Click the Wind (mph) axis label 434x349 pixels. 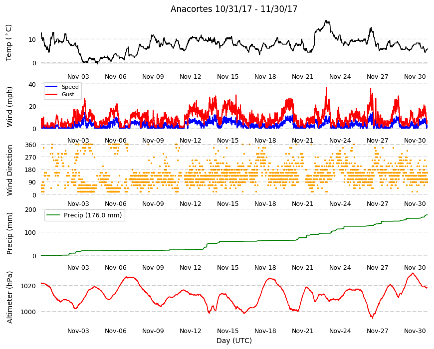click(9, 107)
